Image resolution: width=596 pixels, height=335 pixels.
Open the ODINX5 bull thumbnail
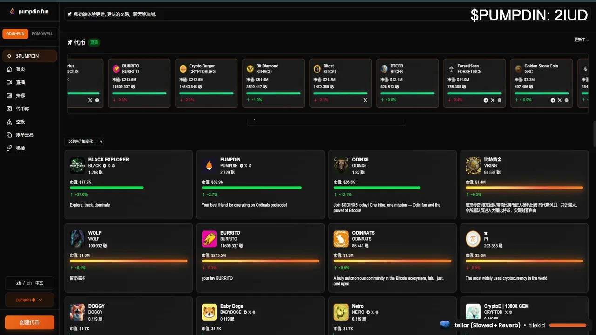pos(341,166)
